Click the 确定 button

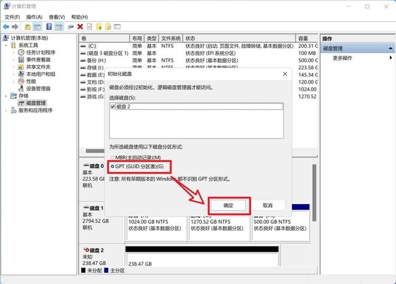[228, 205]
